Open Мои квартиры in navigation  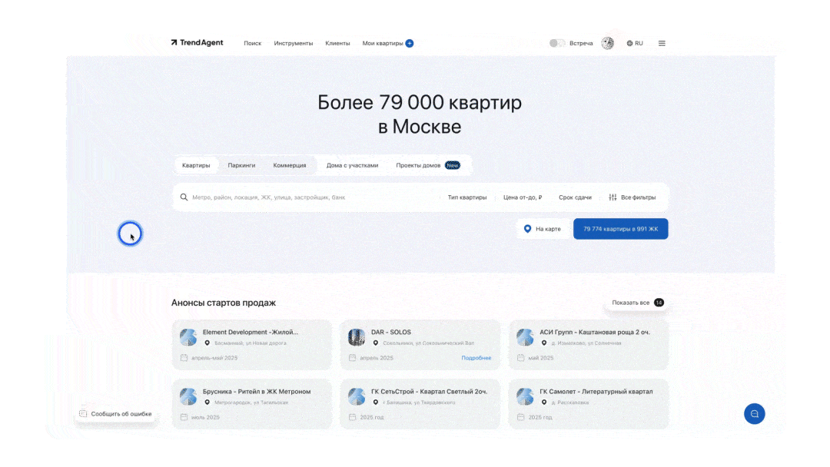click(x=382, y=43)
